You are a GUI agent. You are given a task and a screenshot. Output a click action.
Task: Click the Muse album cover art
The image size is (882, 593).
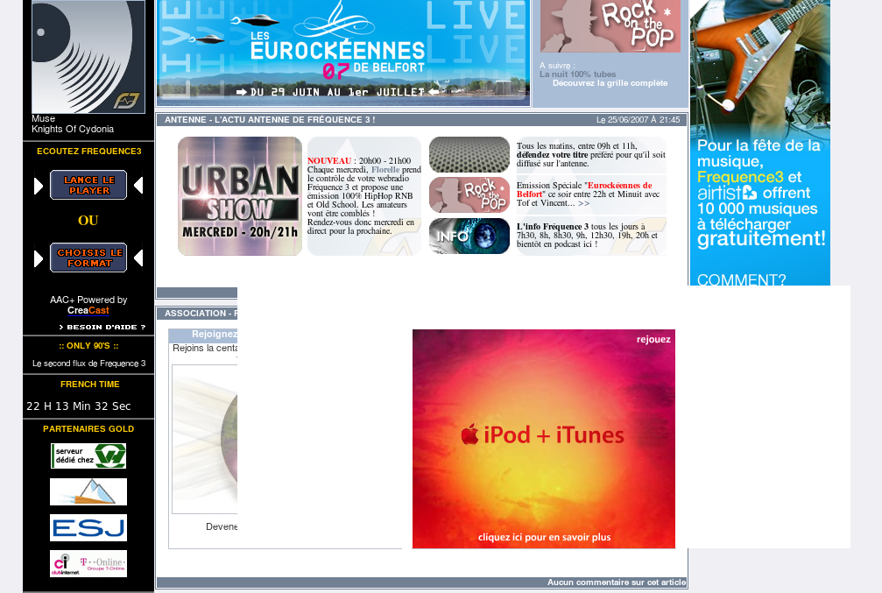(x=88, y=57)
